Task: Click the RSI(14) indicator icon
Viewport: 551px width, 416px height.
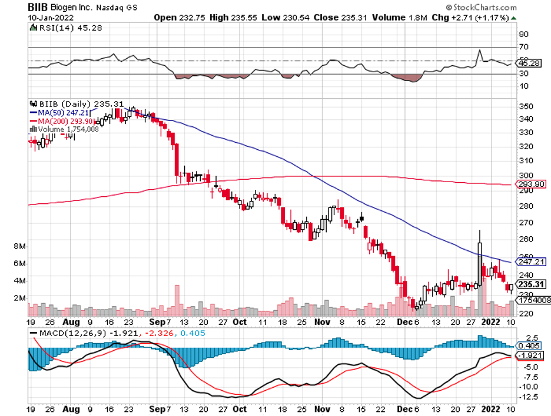Action: coord(34,28)
